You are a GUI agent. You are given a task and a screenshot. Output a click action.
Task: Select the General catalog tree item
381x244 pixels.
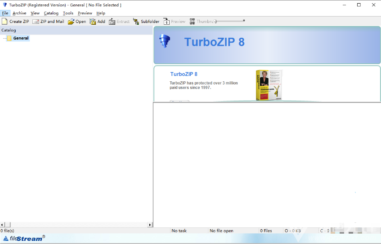click(x=21, y=38)
